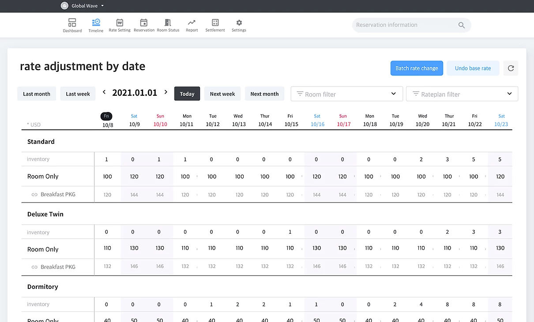Click the search magnifier in reservation search
The image size is (534, 322).
[462, 25]
